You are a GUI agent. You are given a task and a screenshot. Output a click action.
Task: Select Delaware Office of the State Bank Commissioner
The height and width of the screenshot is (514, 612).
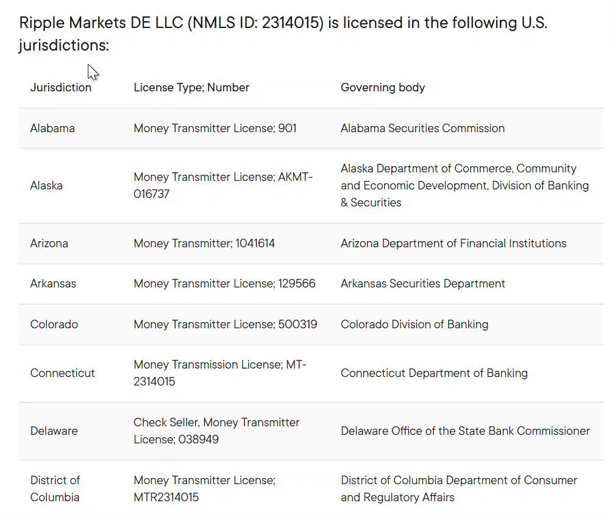(x=465, y=431)
